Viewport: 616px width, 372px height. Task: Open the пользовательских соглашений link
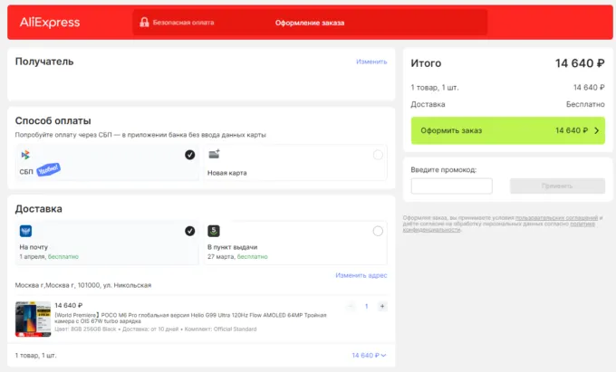click(x=555, y=218)
